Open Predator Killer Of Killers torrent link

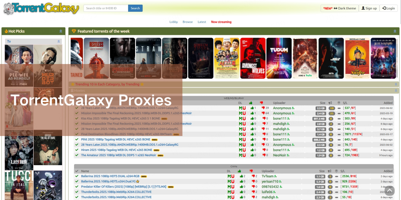pyautogui.click(x=123, y=187)
